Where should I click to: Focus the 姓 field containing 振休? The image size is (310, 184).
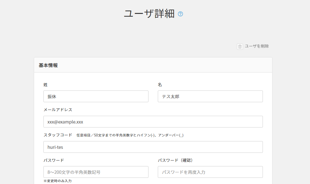click(96, 96)
